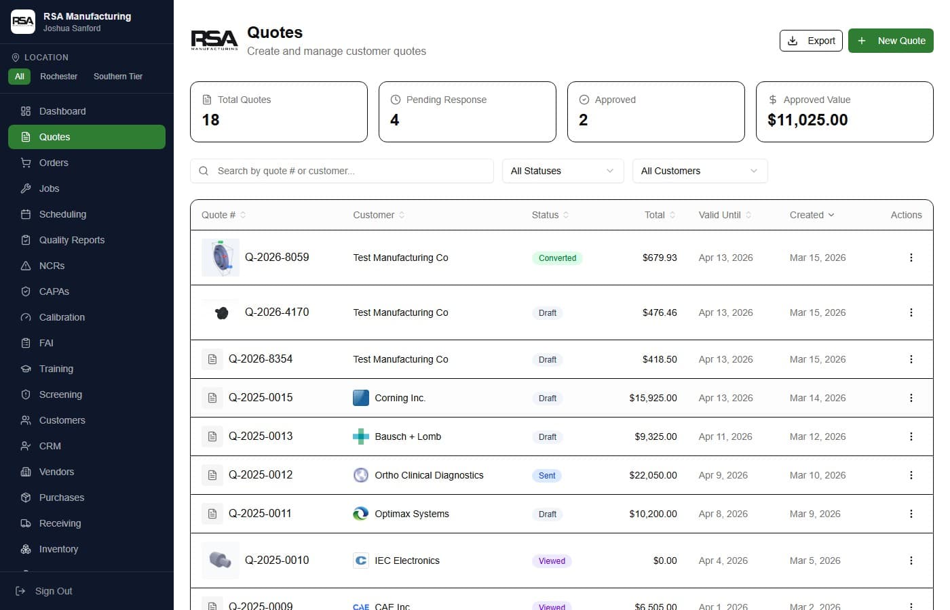Open the Quality Reports page
Screen dimensions: 950x610
click(72, 240)
